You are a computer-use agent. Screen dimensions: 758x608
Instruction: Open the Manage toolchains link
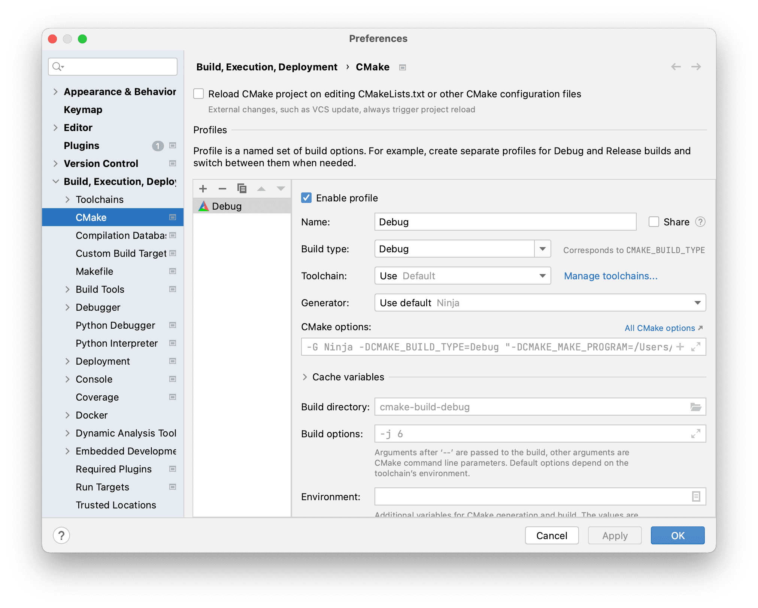pyautogui.click(x=610, y=276)
